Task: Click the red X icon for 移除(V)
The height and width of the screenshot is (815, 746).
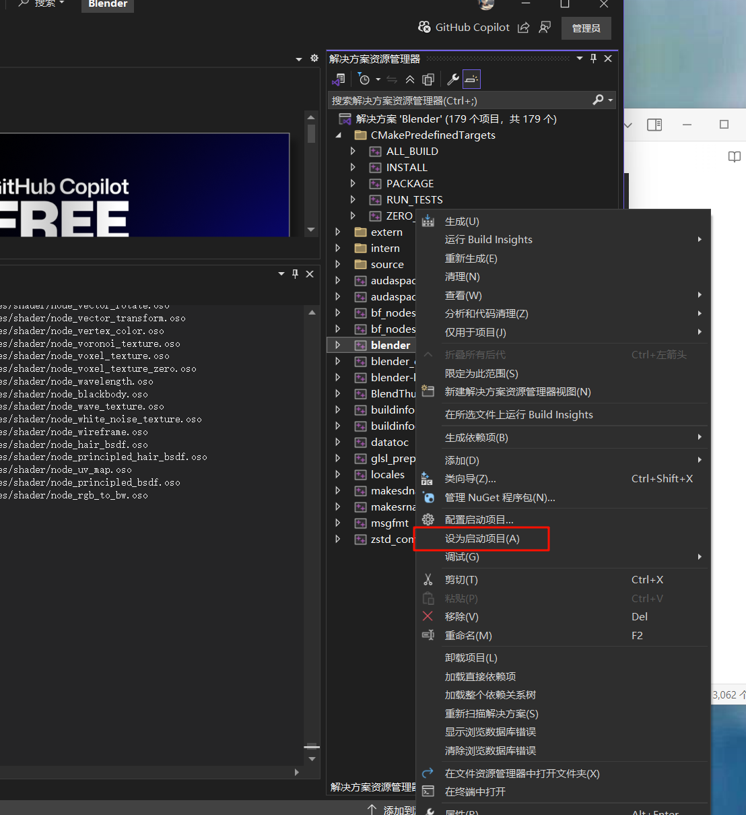Action: 428,616
